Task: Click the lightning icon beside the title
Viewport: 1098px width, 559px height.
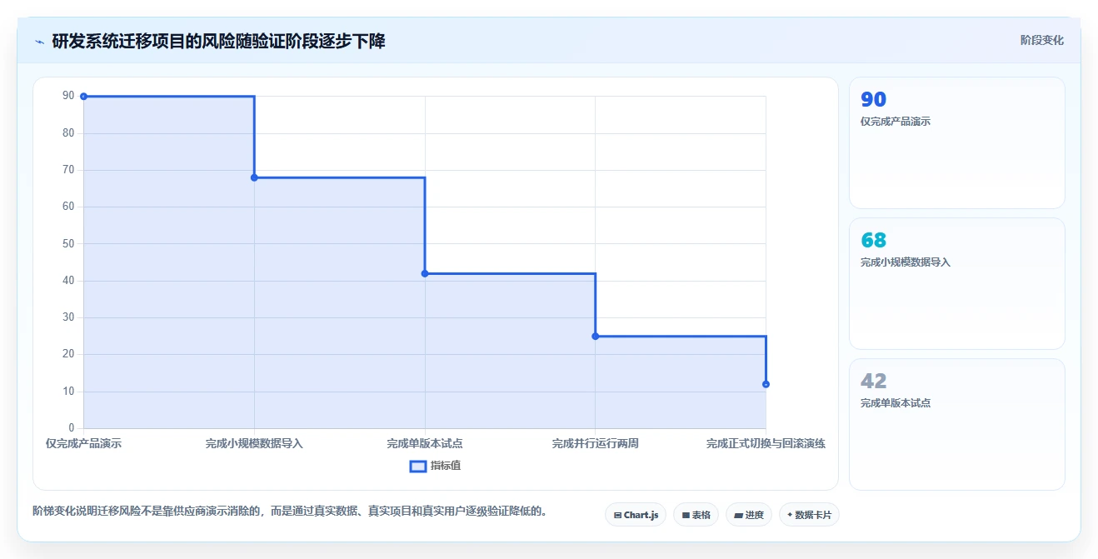Action: pos(39,42)
